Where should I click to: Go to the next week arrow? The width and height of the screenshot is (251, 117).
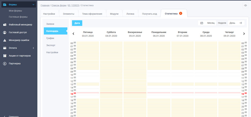244,34
